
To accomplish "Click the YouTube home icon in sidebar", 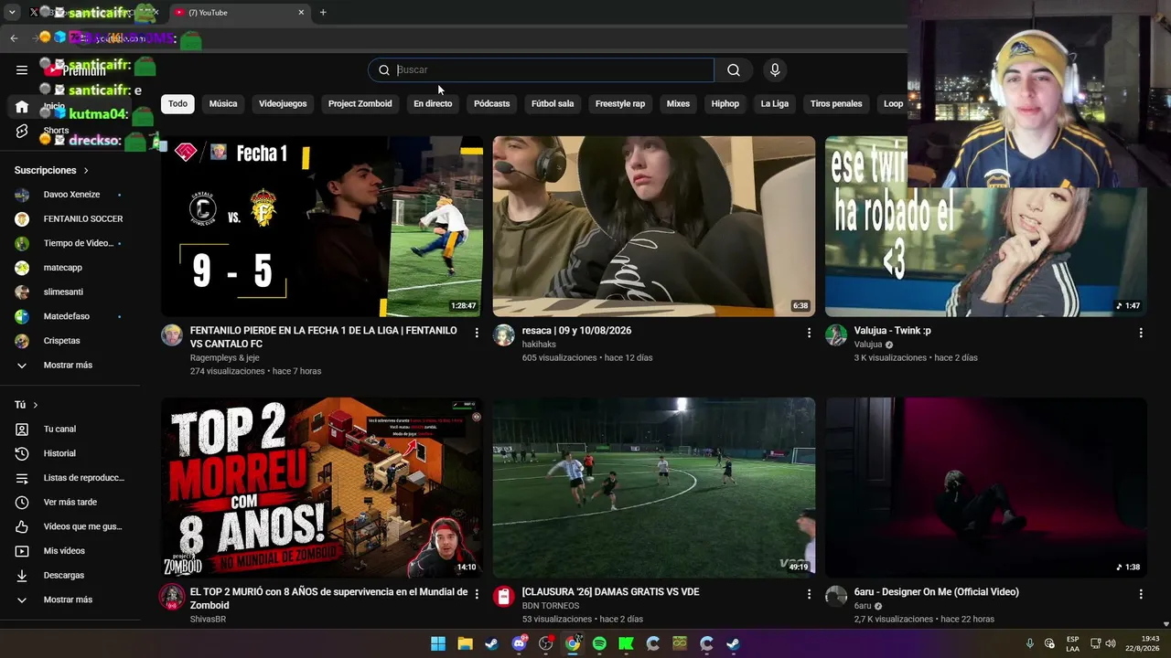I will (x=22, y=107).
